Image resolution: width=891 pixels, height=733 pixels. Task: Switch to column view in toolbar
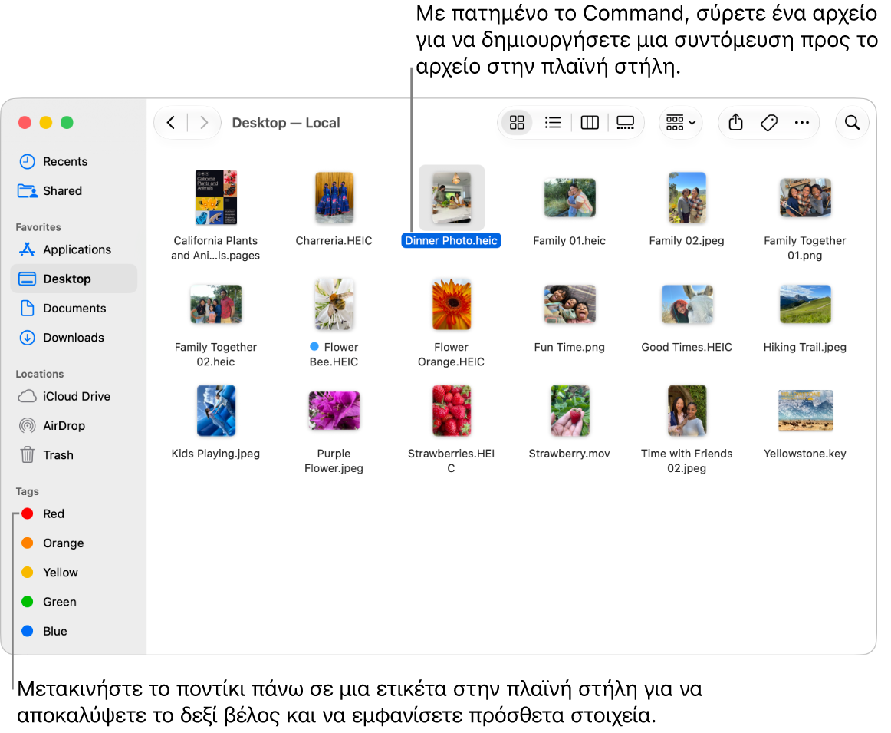[x=589, y=123]
